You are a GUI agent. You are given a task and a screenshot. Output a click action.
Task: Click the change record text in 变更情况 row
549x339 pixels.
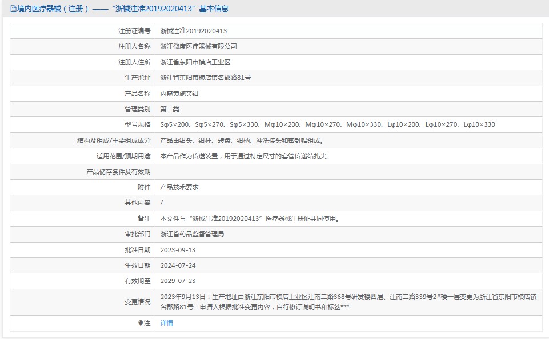(348, 302)
